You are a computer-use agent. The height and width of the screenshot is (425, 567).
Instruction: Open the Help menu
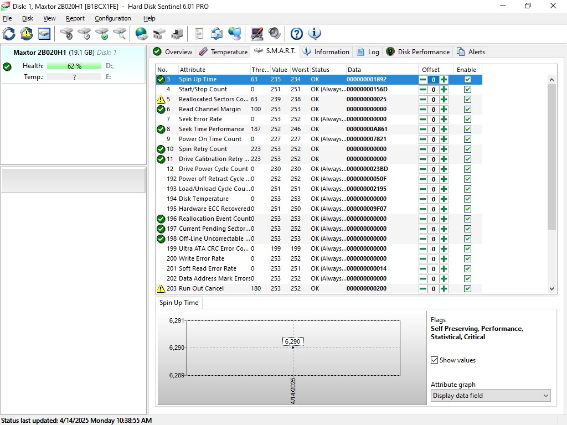[150, 18]
